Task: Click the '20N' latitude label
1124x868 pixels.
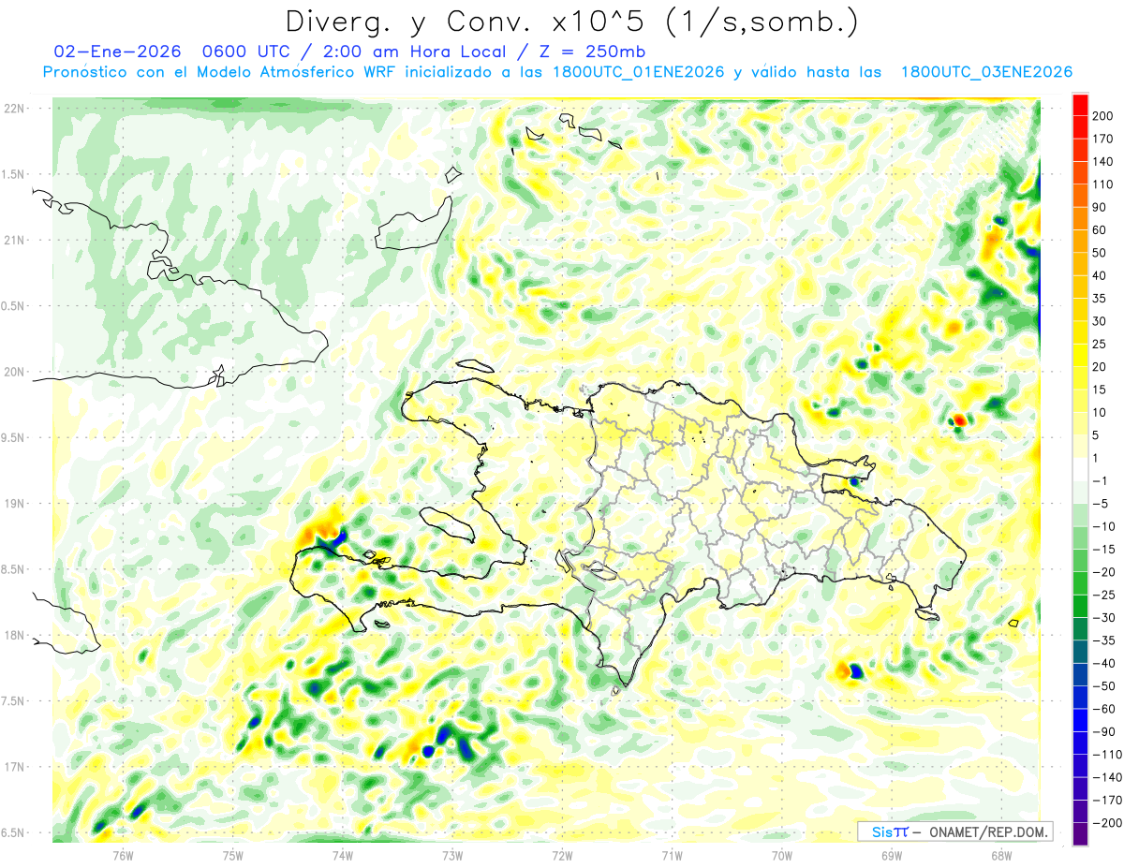Action: tap(14, 373)
